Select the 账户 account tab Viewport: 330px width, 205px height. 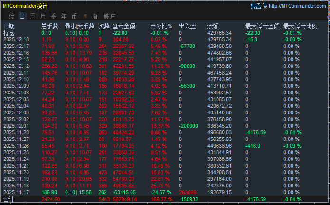coord(110,16)
